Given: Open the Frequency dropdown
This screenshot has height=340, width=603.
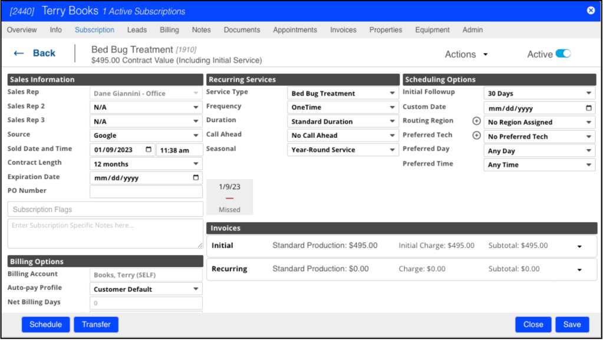Looking at the screenshot, I should (x=342, y=107).
